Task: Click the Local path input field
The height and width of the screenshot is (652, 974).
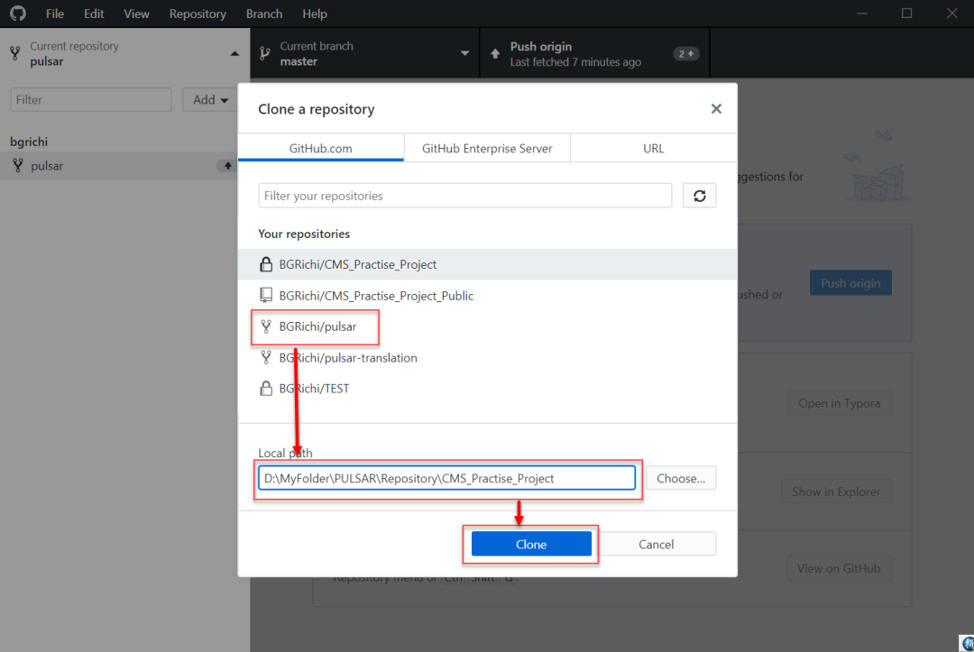Action: (x=446, y=478)
